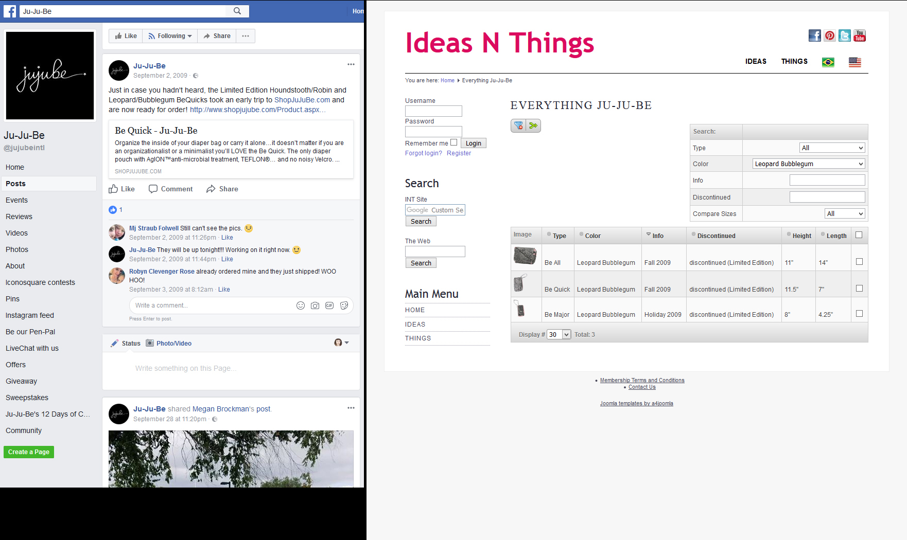Open the post options ellipsis on 2009 post
Image resolution: width=907 pixels, height=540 pixels.
pyautogui.click(x=351, y=64)
